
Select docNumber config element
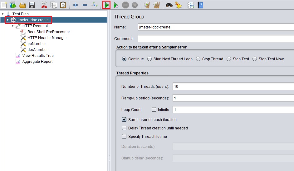click(x=37, y=50)
